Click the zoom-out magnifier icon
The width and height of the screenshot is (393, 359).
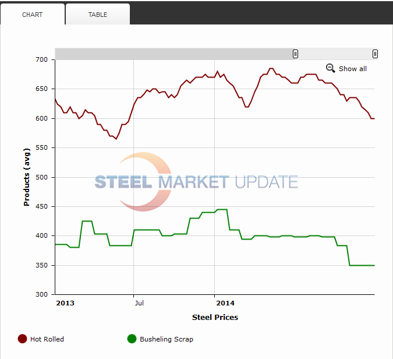pyautogui.click(x=330, y=68)
